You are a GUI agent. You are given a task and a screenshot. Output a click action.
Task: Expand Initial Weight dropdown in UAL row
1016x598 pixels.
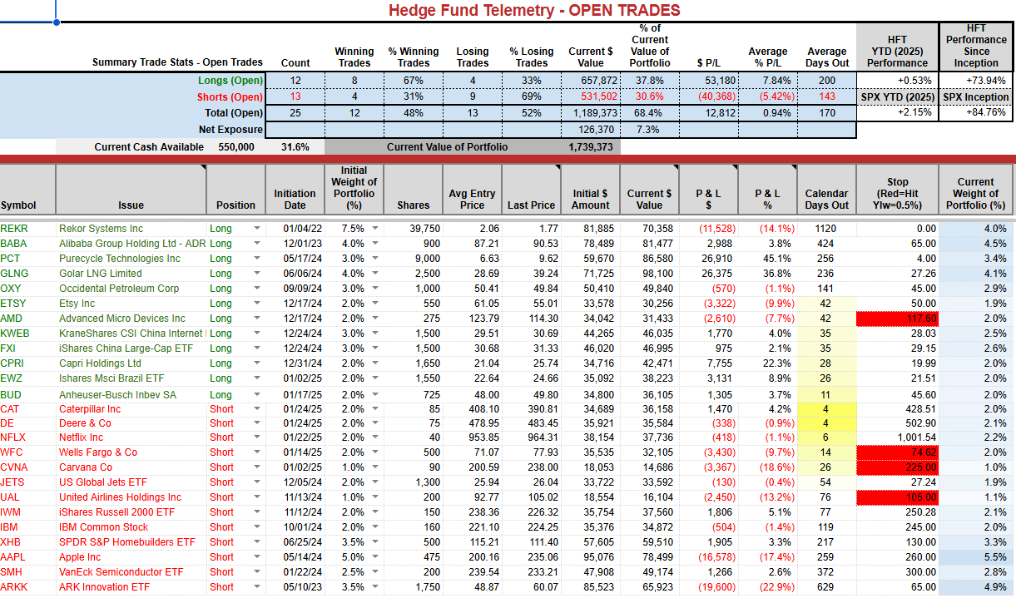(x=375, y=497)
